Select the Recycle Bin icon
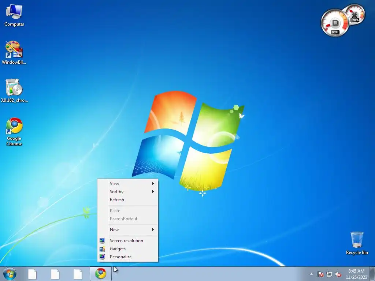This screenshot has width=375, height=281. (357, 243)
